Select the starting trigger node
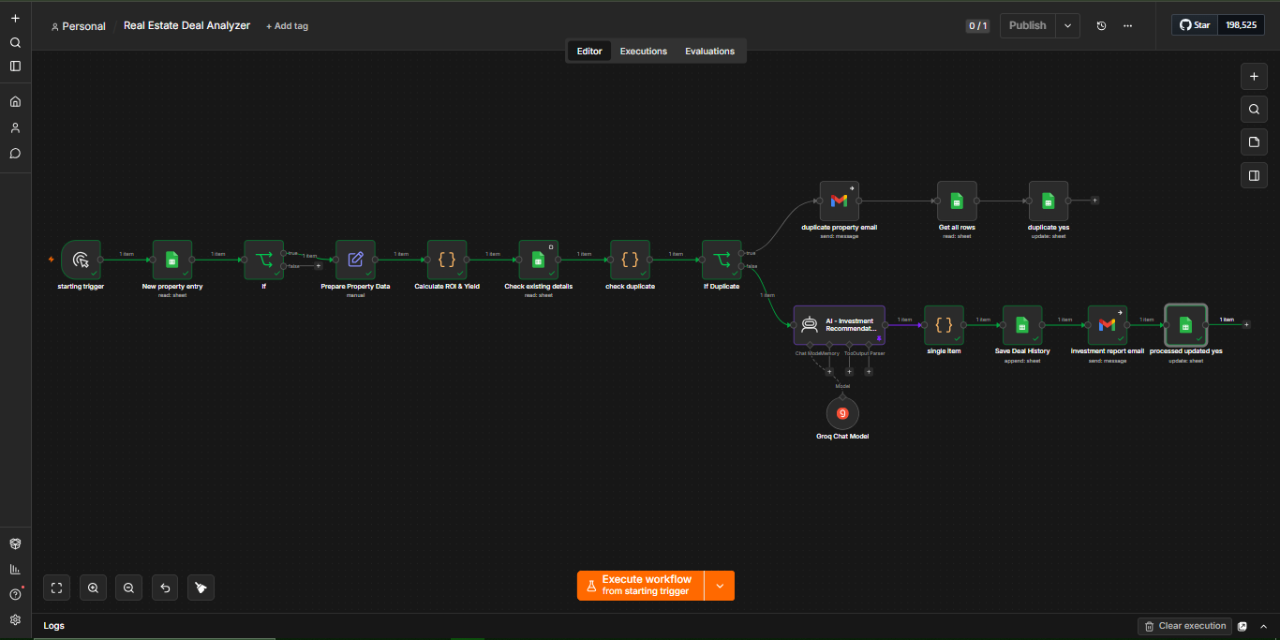 pos(81,260)
